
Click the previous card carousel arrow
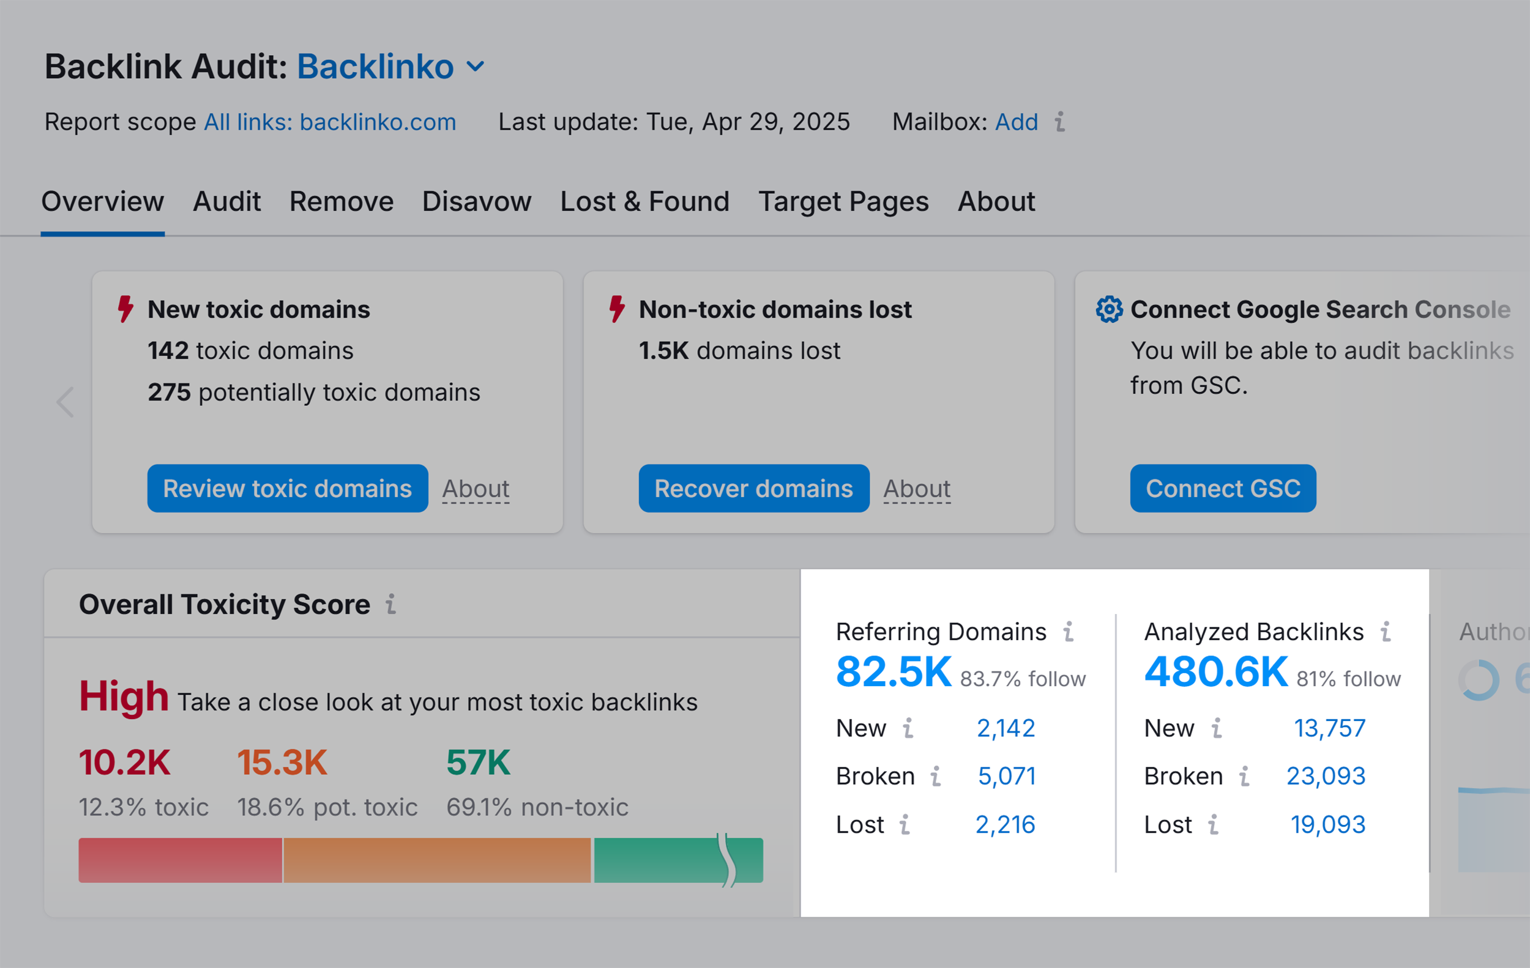tap(65, 402)
